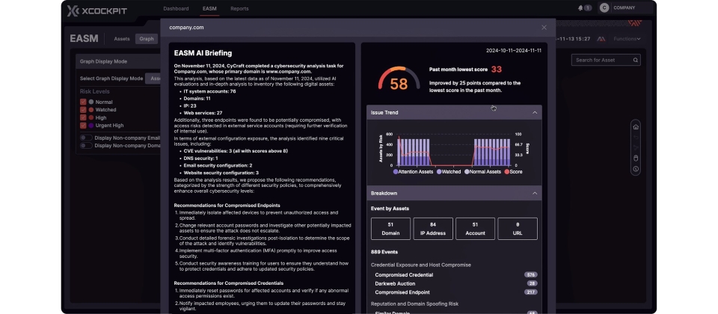Toggle Display Non-company Email switch

(x=86, y=138)
